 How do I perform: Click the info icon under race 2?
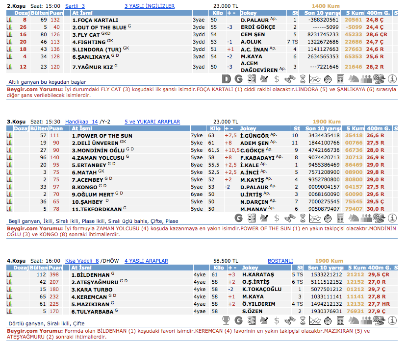click(392, 78)
